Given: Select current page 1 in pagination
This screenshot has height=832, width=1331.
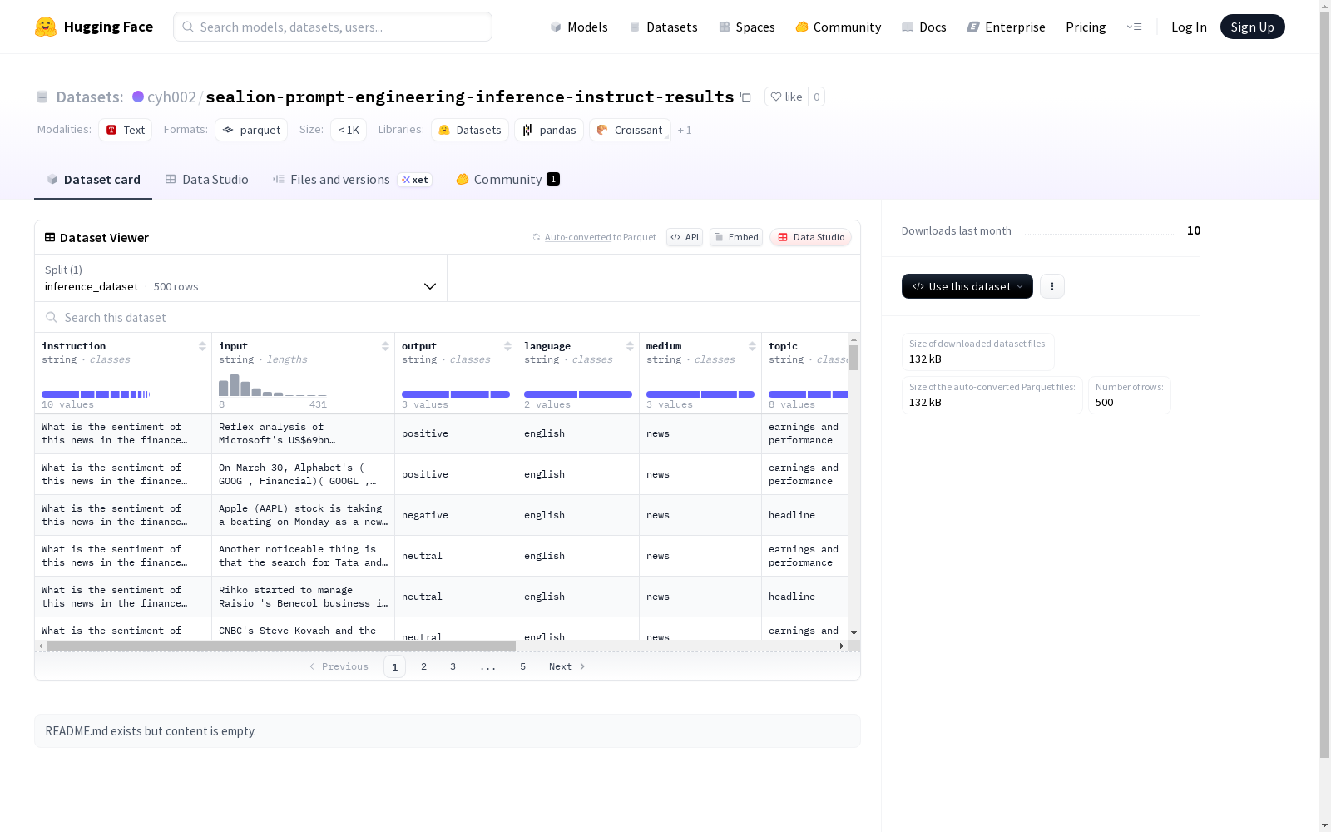Looking at the screenshot, I should [x=395, y=666].
